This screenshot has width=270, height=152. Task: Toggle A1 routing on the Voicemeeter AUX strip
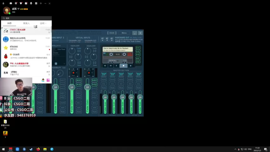[94, 80]
